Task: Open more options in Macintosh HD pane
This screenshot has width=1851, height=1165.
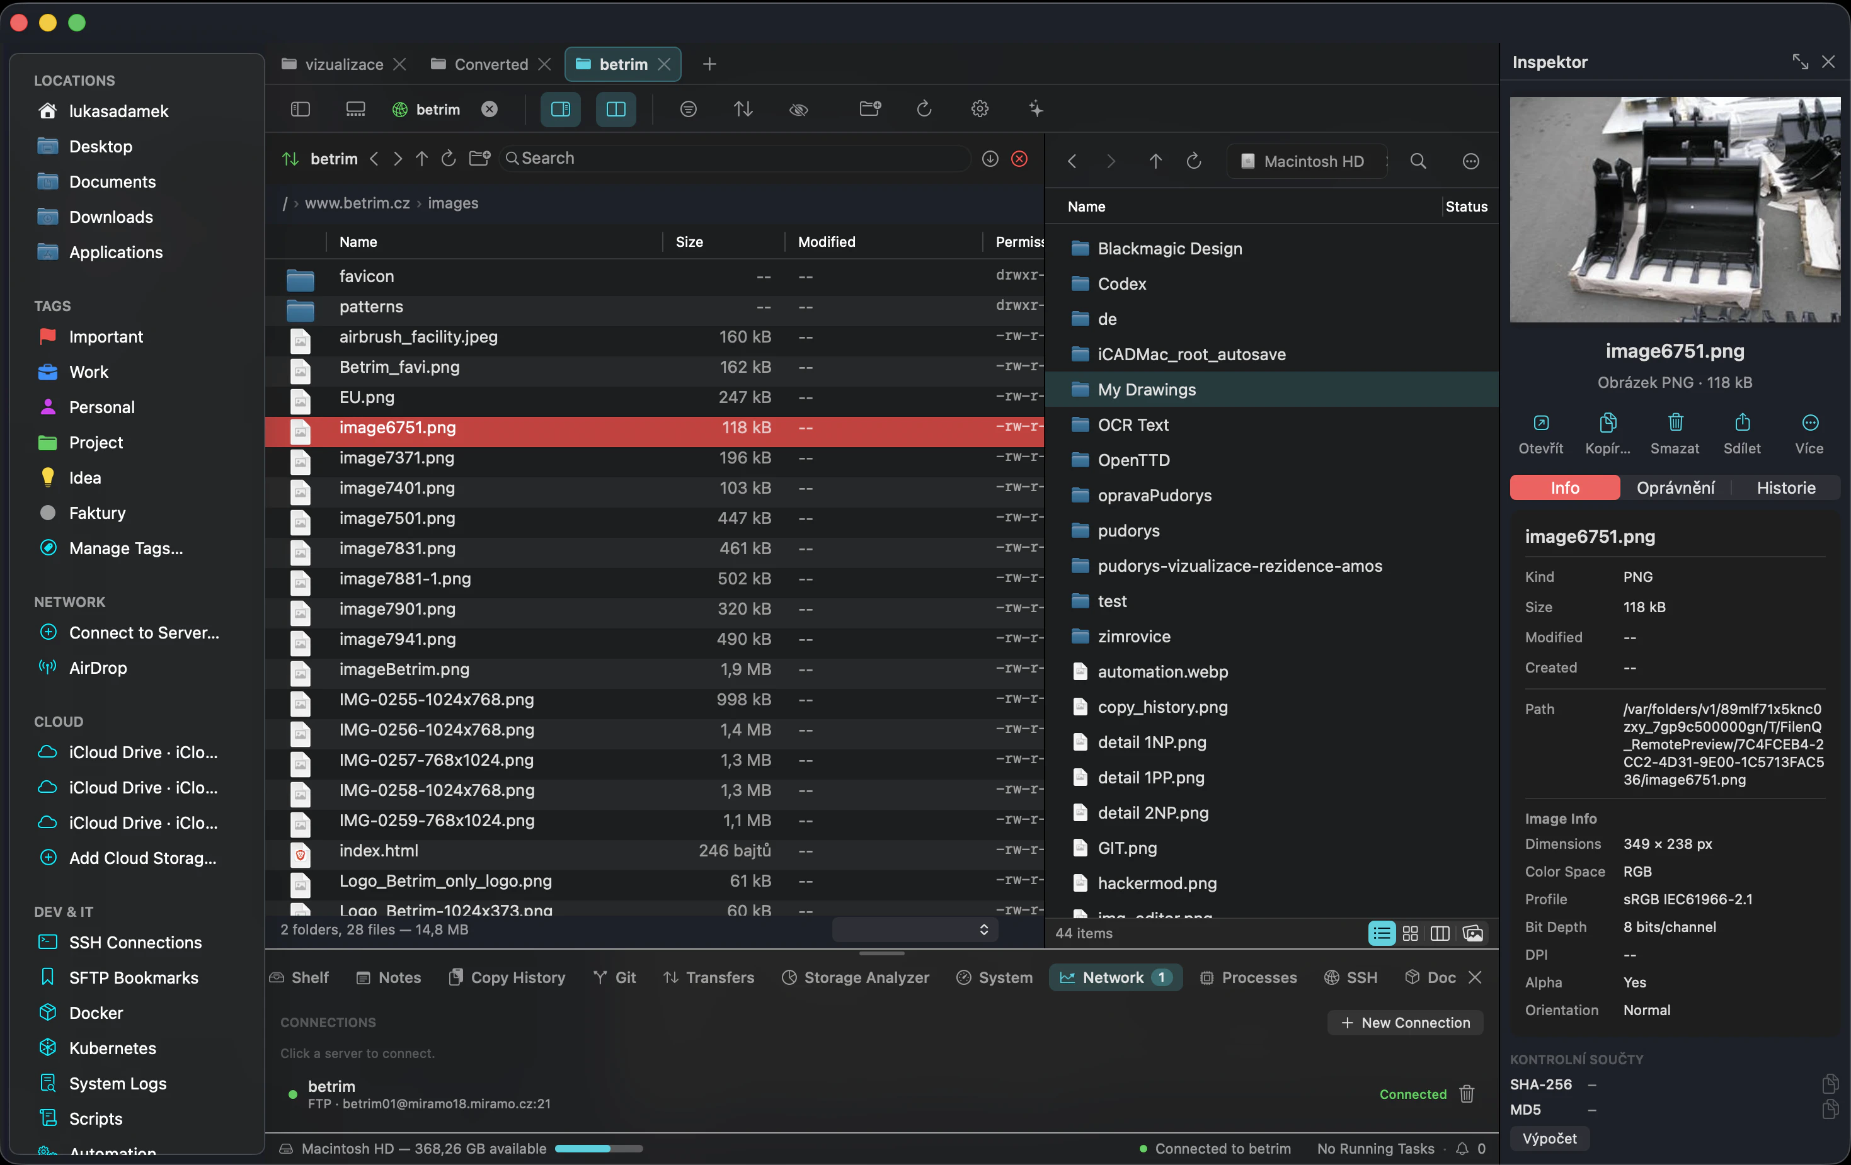Action: (x=1470, y=161)
